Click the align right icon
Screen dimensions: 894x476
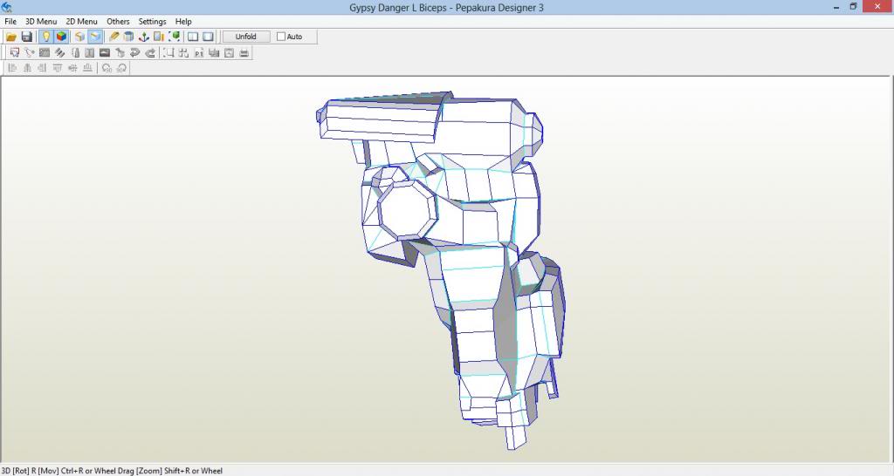(42, 68)
